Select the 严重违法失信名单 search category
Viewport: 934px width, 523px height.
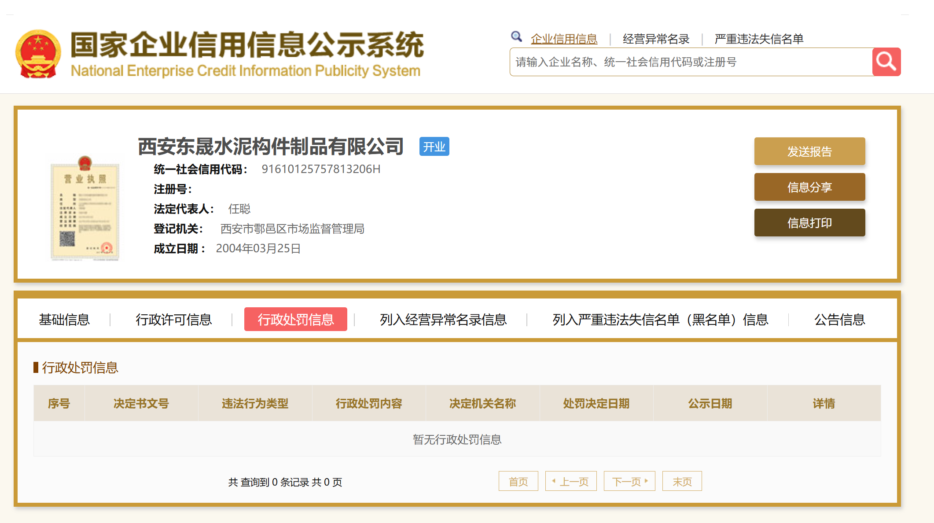(x=759, y=39)
